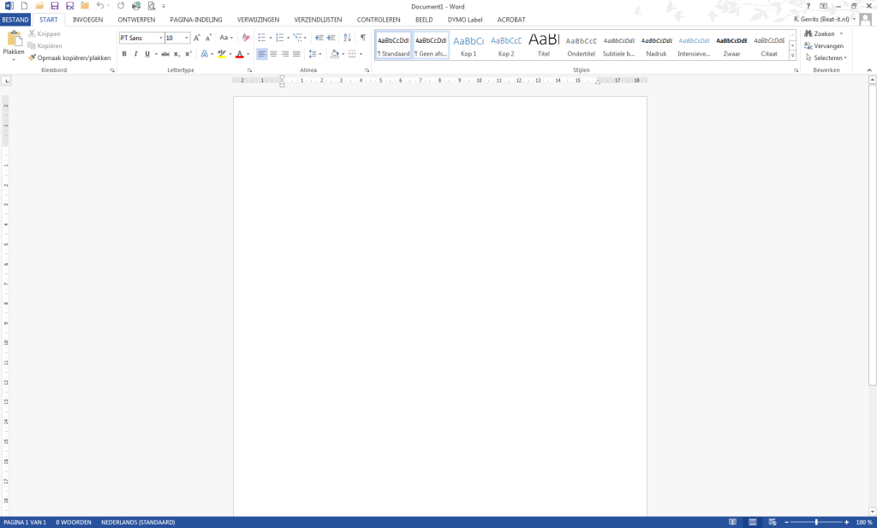Decrease font size with the smaller A icon

pyautogui.click(x=208, y=38)
